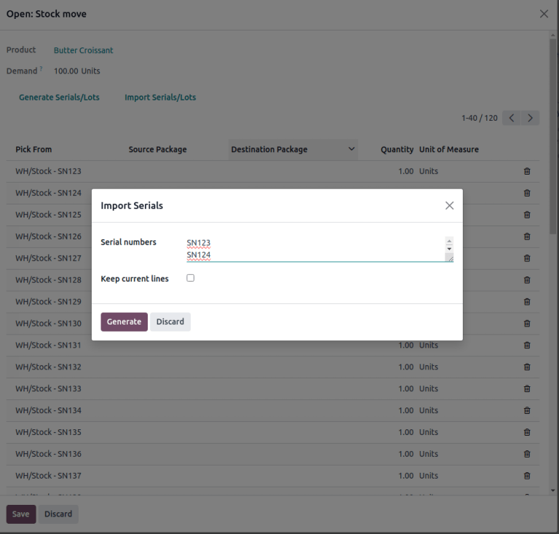Remove the SN133 row with trash icon
This screenshot has width=559, height=534.
click(x=527, y=389)
